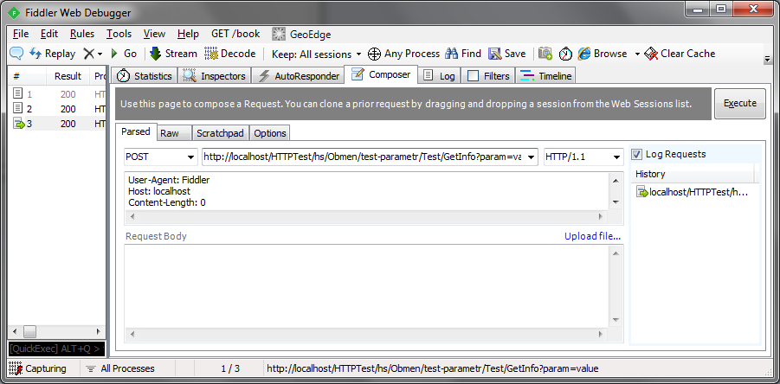Switch to the Statistics tab
The height and width of the screenshot is (384, 780).
coord(145,76)
